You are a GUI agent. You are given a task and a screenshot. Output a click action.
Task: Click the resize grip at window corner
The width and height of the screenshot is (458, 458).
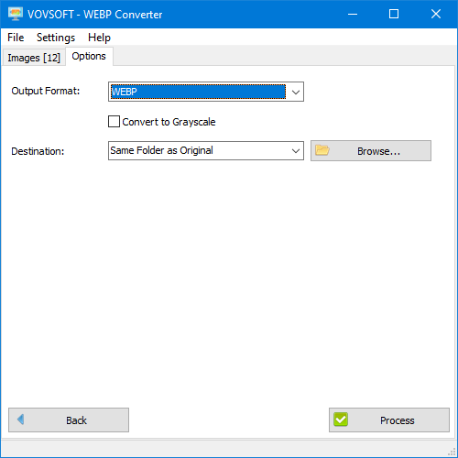[x=452, y=452]
